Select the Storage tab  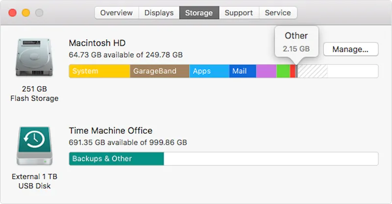click(199, 13)
